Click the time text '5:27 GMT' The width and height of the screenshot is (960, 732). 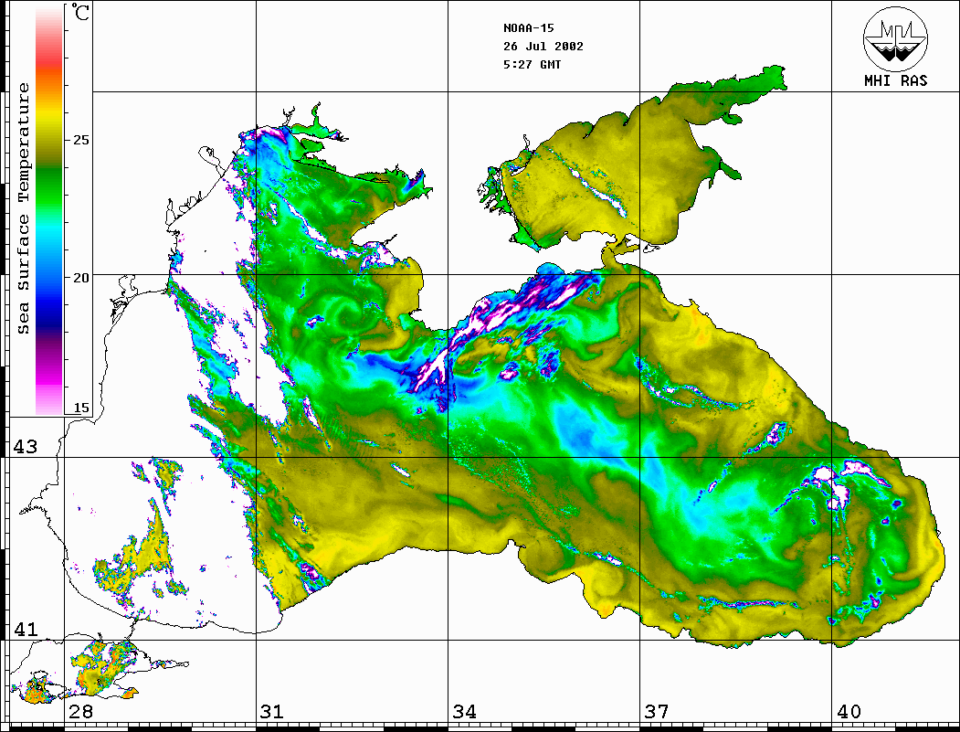tap(532, 65)
